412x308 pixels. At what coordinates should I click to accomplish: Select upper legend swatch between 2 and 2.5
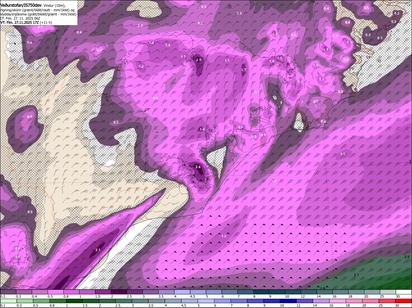pyautogui.click(x=119, y=292)
